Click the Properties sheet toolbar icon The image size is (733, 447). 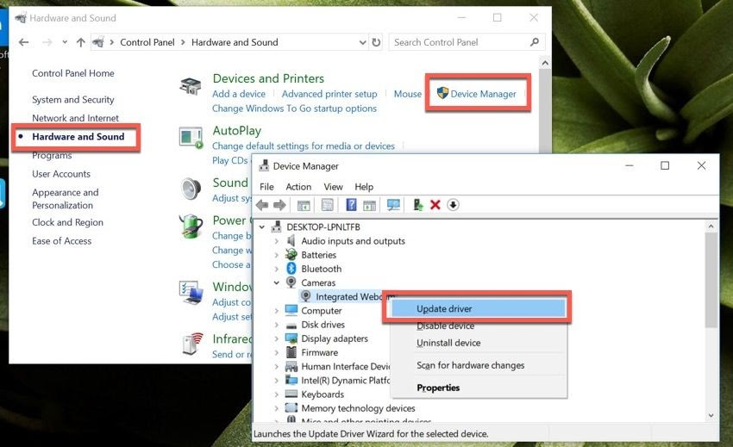[328, 205]
